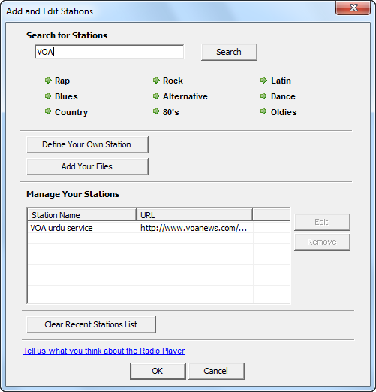Viewport: 376px width, 392px height.
Task: Open the Radio Player feedback link
Action: click(104, 351)
